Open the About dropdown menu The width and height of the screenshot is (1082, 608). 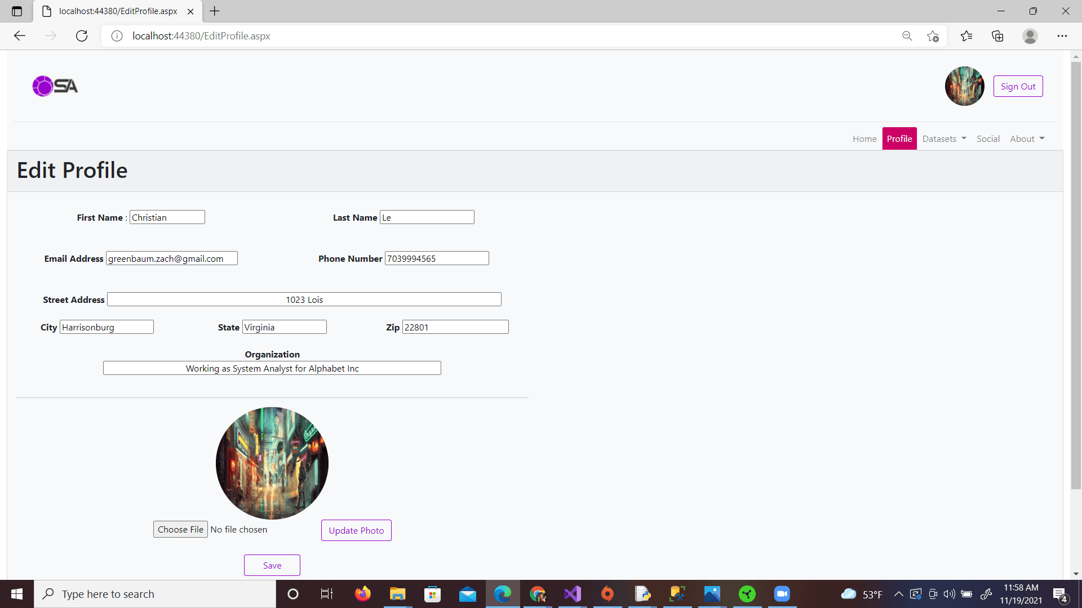coord(1026,138)
